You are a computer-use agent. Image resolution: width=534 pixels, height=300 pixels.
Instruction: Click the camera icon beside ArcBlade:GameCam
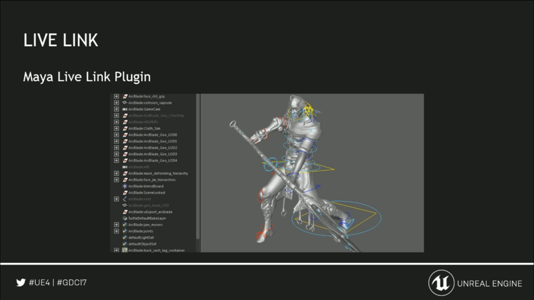(x=125, y=109)
